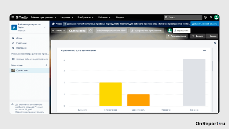Image resolution: width=229 pixels, height=129 pixels.
Task: Collapse the workspace sidebar with chevron
Action: pos(45,28)
